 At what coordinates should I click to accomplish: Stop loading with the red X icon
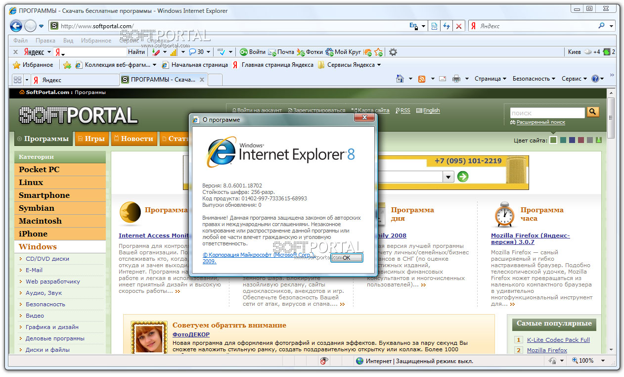click(459, 26)
